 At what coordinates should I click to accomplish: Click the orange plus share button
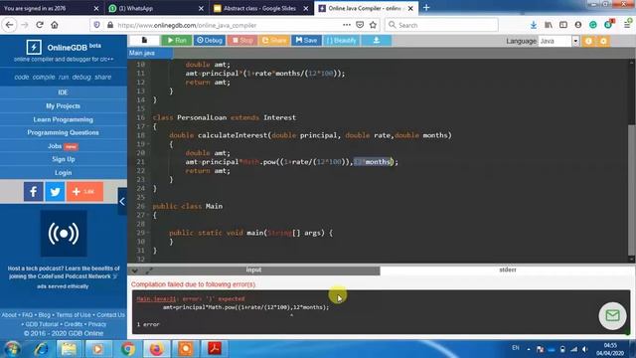(x=84, y=192)
